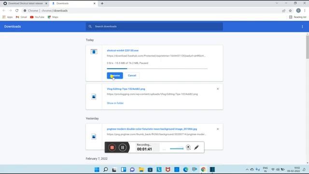The image size is (309, 174).
Task: Open Microsoft Edge from taskbar
Action: tap(185, 170)
